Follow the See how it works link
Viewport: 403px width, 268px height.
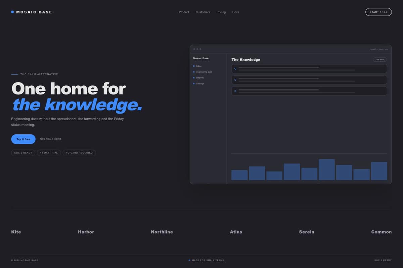pyautogui.click(x=51, y=139)
